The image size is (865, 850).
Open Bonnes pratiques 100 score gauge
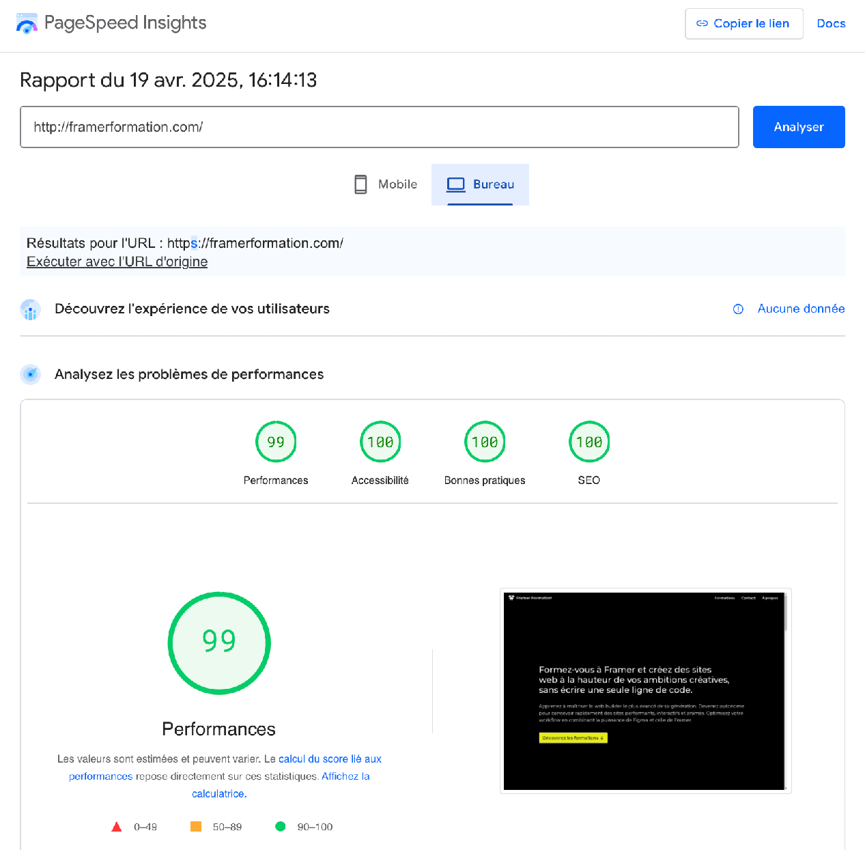pyautogui.click(x=485, y=442)
